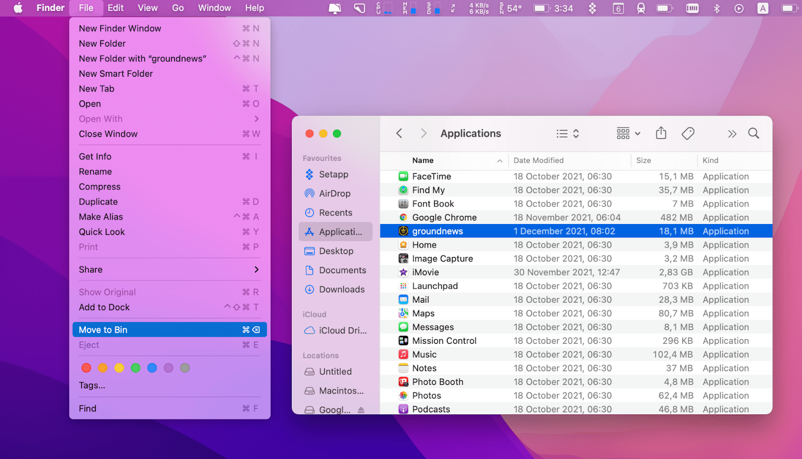
Task: Sort by Date Modified column header
Action: [569, 160]
